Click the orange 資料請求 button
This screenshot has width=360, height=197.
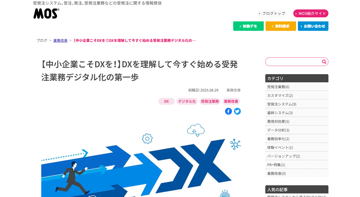pyautogui.click(x=281, y=26)
